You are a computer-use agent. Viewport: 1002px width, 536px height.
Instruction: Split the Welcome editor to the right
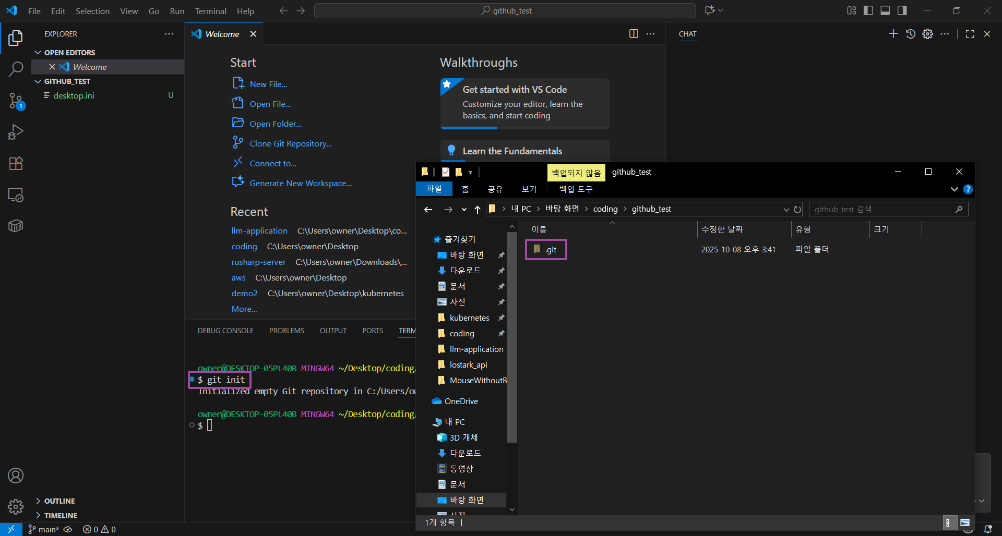[634, 34]
